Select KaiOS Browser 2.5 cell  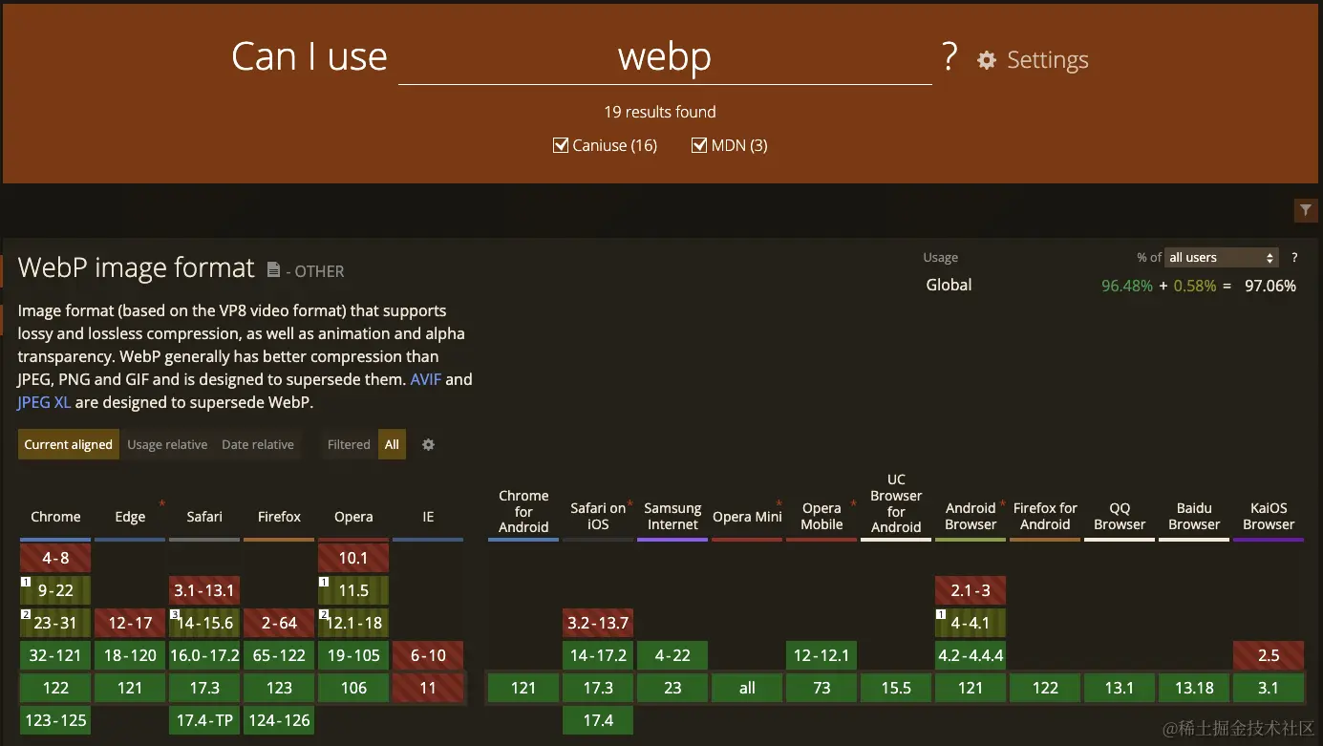1269,655
